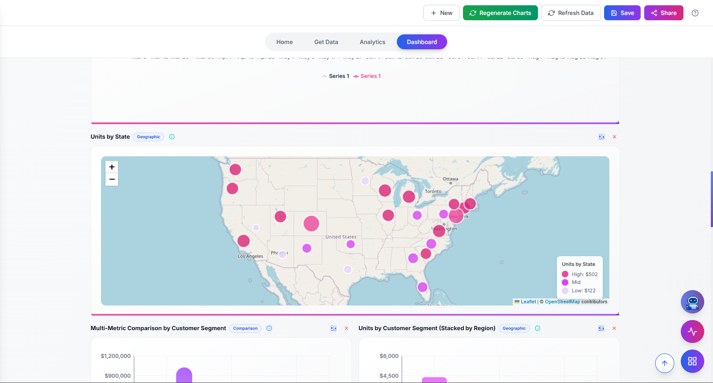Click the help question mark icon
Image resolution: width=713 pixels, height=383 pixels.
click(695, 13)
